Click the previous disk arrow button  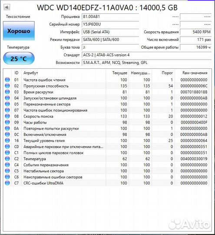click(7, 7)
